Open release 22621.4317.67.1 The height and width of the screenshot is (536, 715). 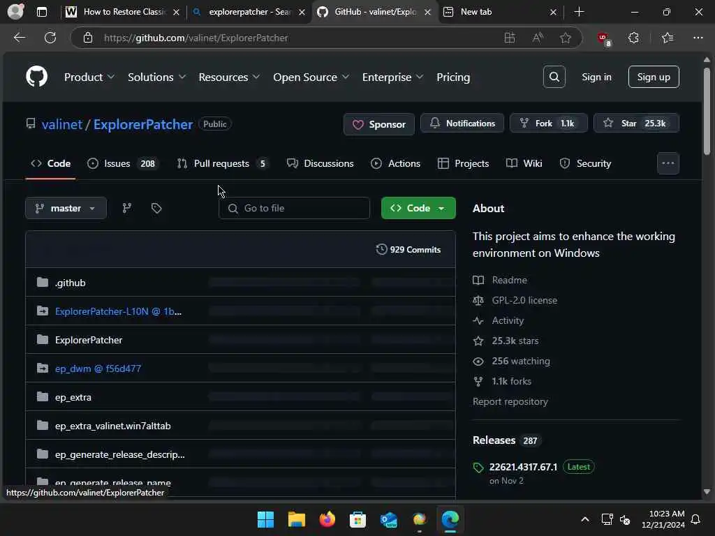[523, 467]
